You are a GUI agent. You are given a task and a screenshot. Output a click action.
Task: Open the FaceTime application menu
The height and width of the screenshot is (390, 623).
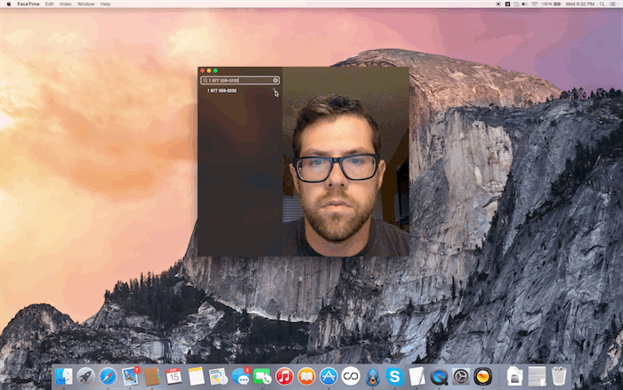[26, 4]
